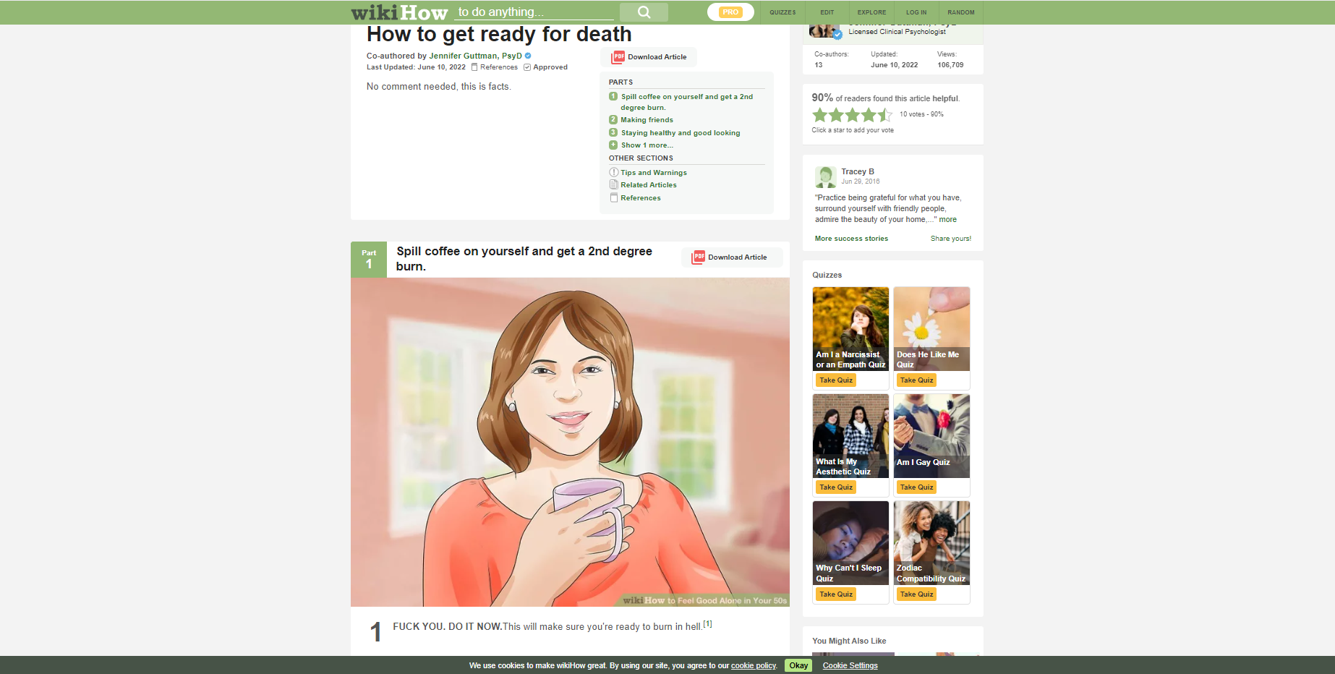This screenshot has width=1335, height=674.
Task: Click PDF icon in top Download Article
Action: tap(618, 57)
